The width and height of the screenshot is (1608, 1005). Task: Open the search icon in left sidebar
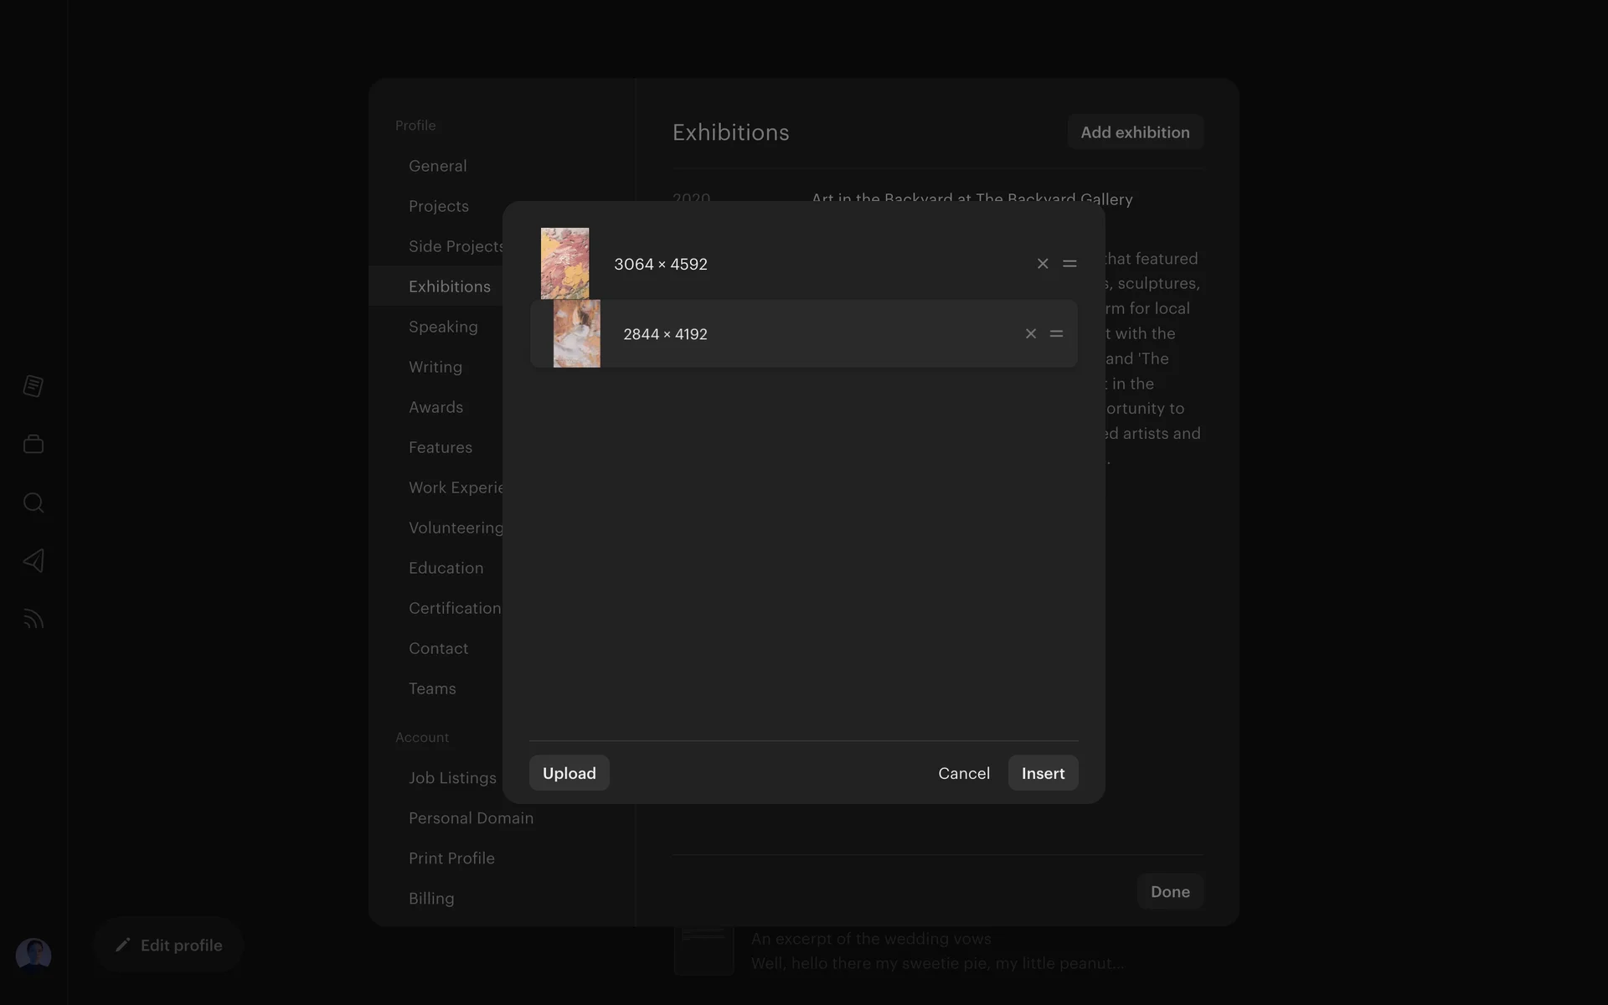point(33,502)
